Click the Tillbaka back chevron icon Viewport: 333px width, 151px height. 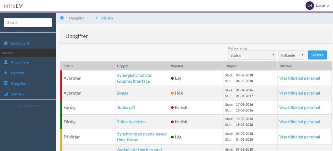coord(96,18)
